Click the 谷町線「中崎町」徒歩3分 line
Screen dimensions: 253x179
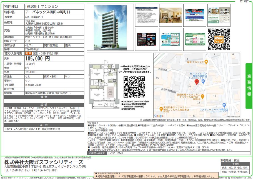coord(39,27)
